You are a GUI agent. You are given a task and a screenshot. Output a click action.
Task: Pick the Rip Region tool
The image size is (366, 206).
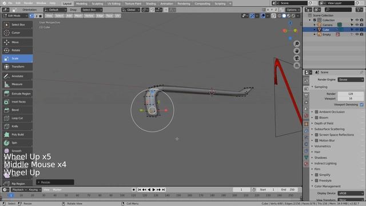click(x=18, y=184)
